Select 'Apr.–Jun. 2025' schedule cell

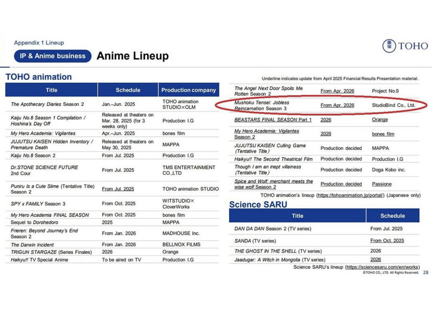(x=118, y=133)
